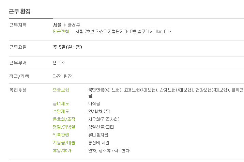
Task: Click the 명절/기념일 category label
Action: (64, 127)
